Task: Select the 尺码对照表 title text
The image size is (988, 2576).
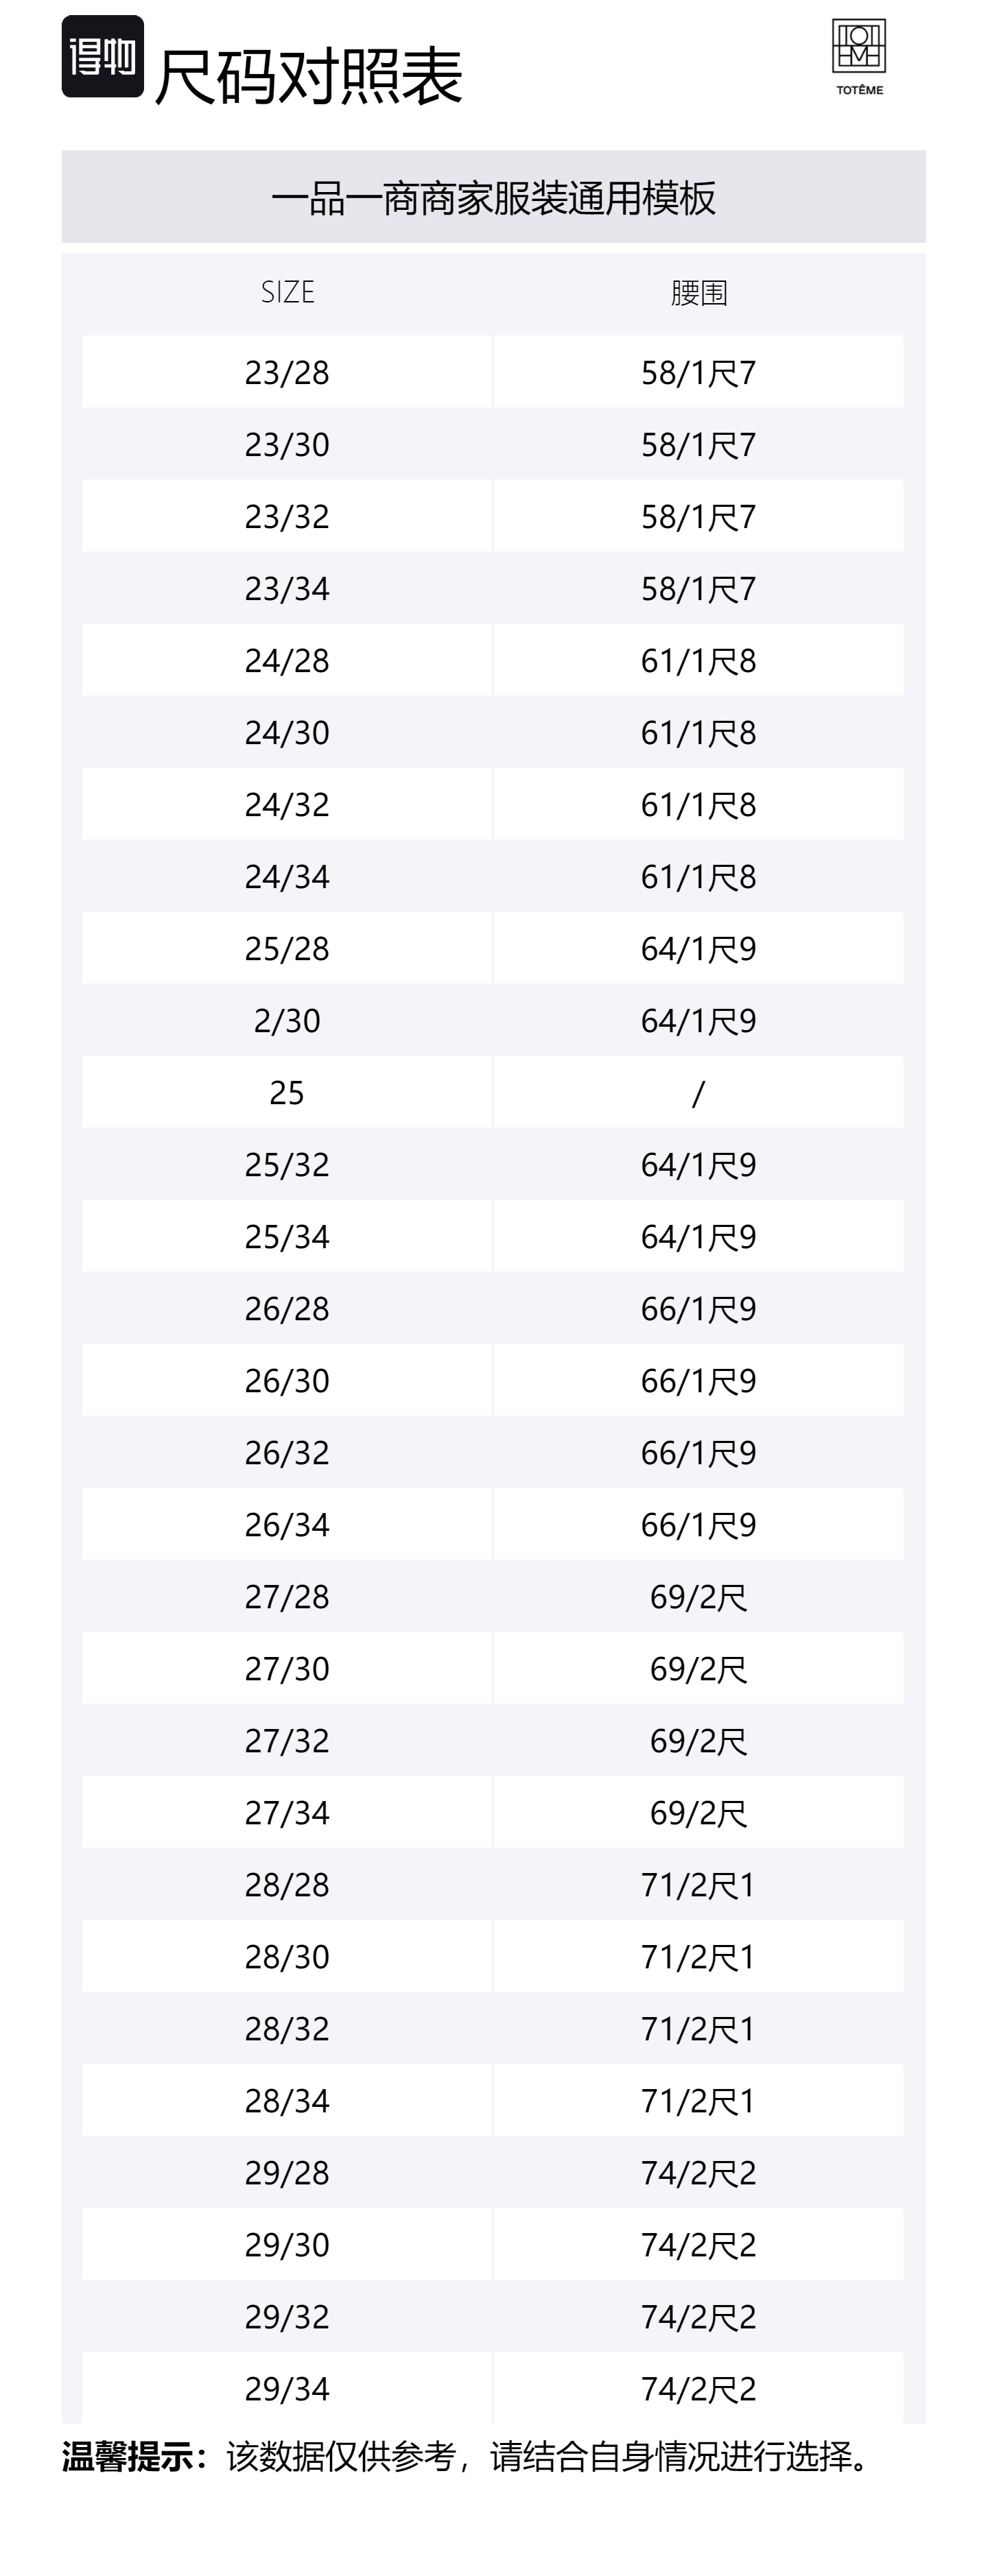Action: 308,76
